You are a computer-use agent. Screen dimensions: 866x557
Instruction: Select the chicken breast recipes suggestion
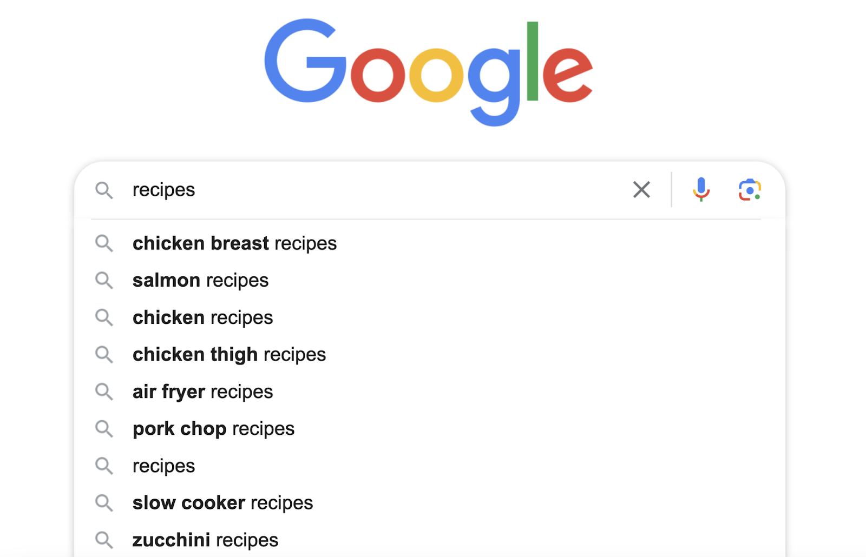click(x=234, y=243)
